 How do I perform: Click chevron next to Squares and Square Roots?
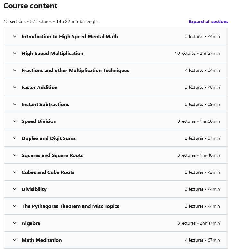click(x=15, y=155)
